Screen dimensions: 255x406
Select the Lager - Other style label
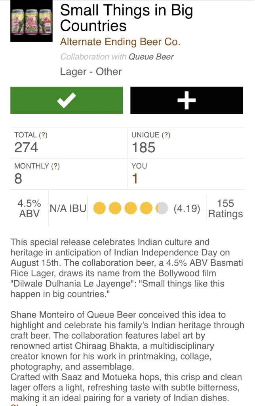[91, 72]
